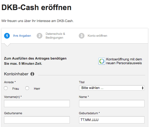Click the Vorname(n) label
151x127 pixels.
pos(13,97)
